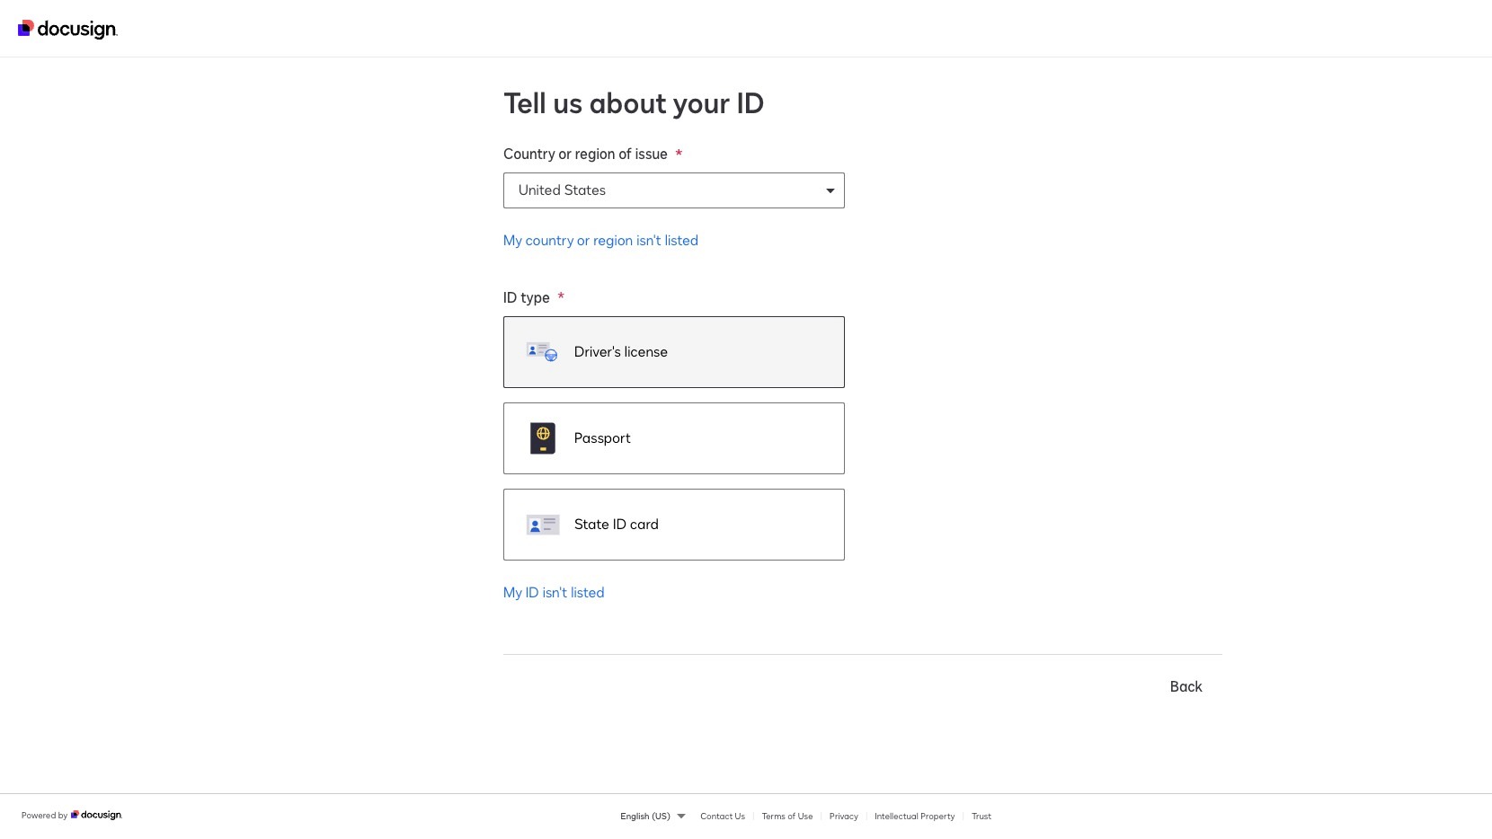Screen dimensions: 1492x839
Task: Click the country dropdown arrow
Action: click(830, 190)
